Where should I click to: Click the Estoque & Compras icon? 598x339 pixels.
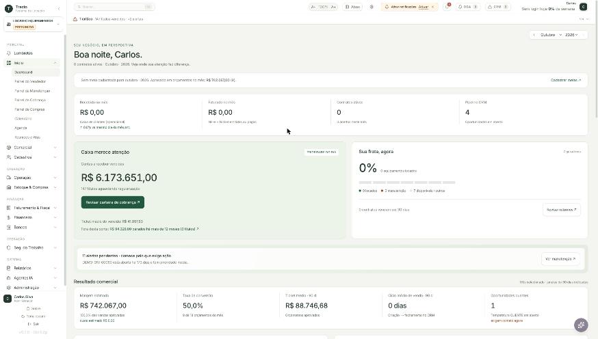(x=9, y=187)
